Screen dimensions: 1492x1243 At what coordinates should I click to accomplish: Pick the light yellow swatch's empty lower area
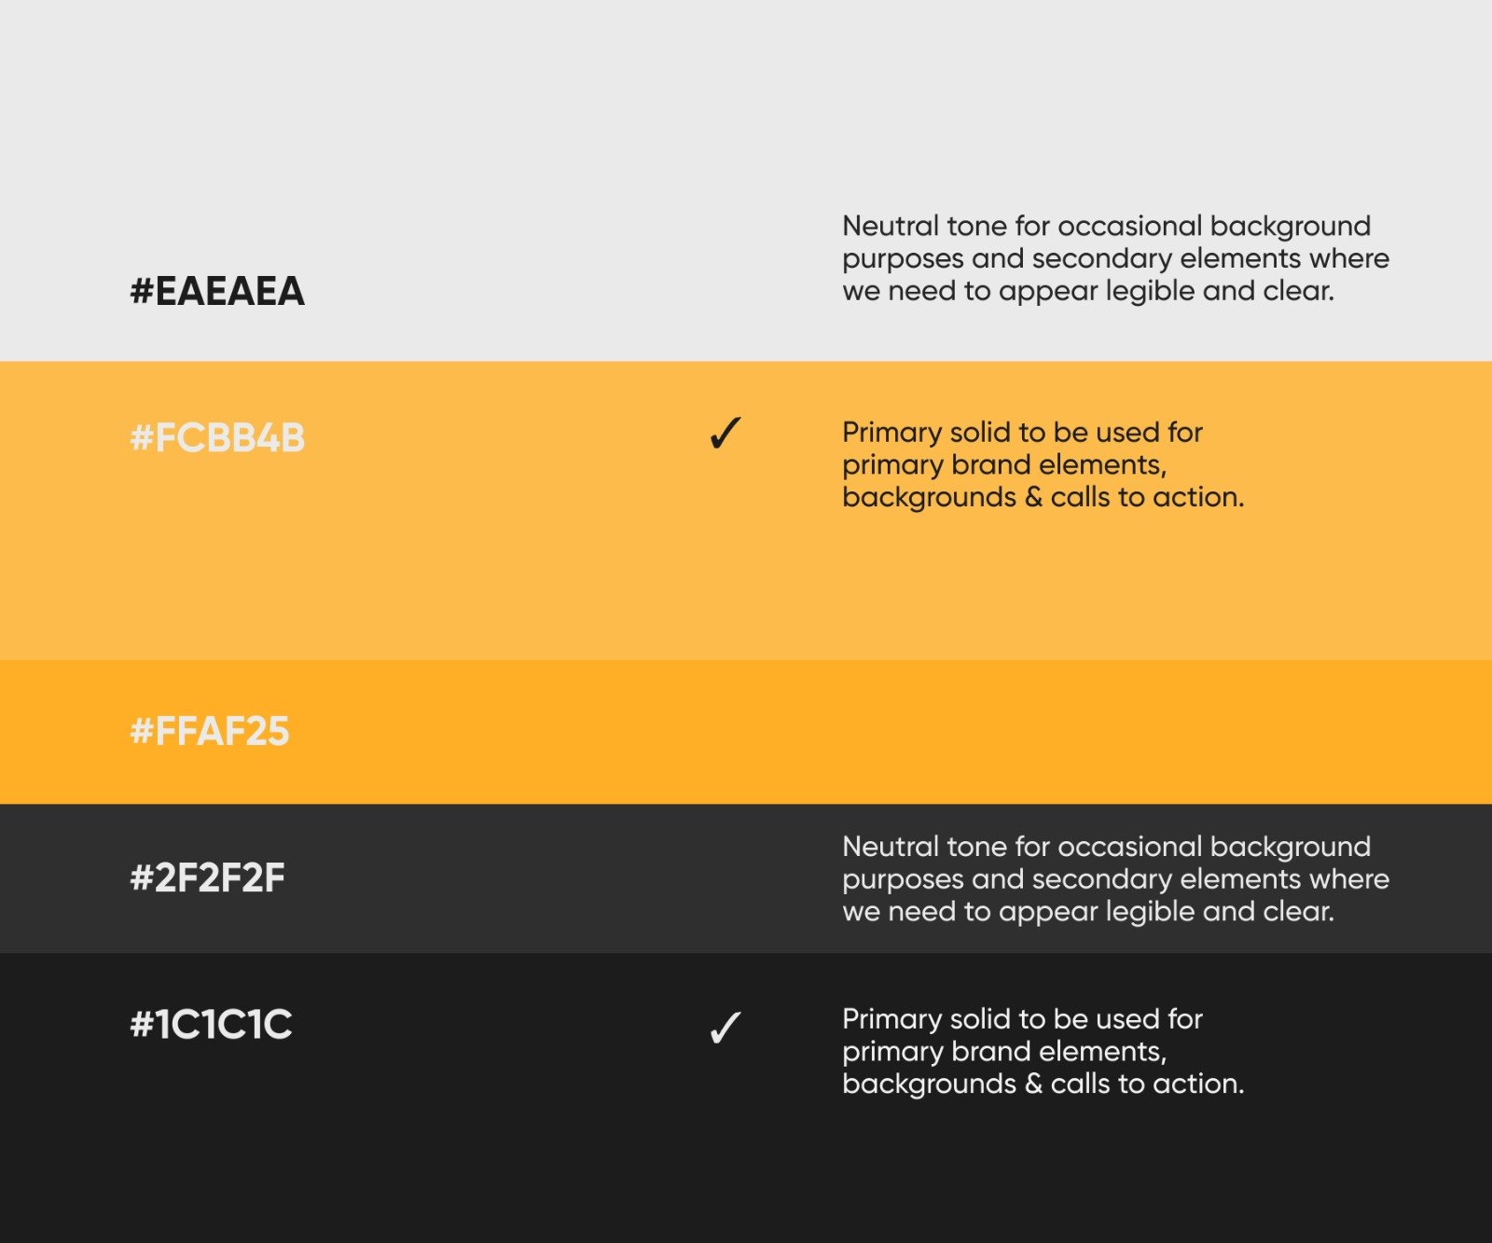coord(746,587)
